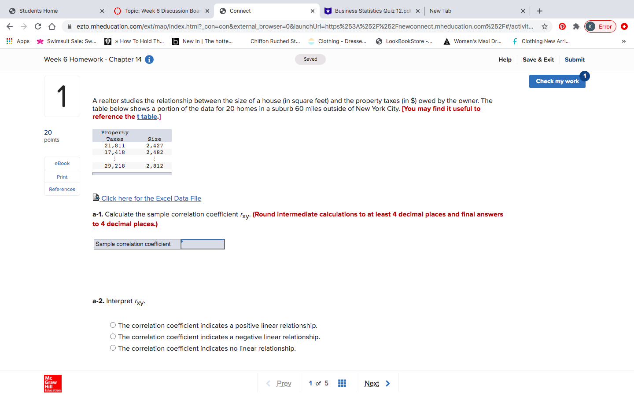
Task: Open the extensions puzzle-piece menu
Action: pos(576,26)
